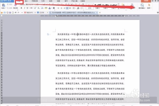The width and height of the screenshot is (159, 106).
Task: Set paragraph to align right
Action: coord(64,8)
